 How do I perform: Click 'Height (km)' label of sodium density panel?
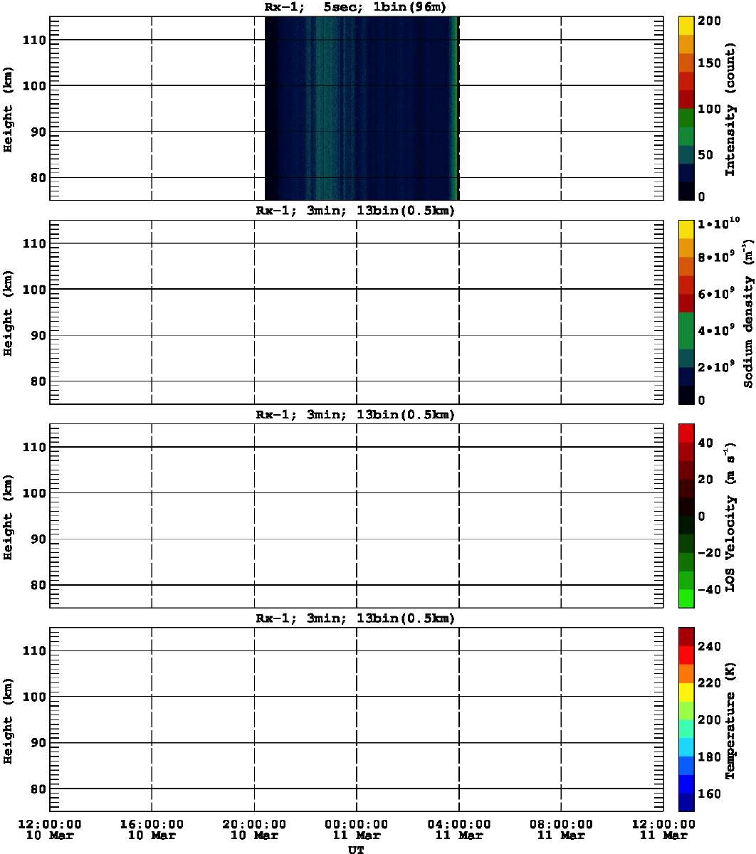tap(9, 312)
